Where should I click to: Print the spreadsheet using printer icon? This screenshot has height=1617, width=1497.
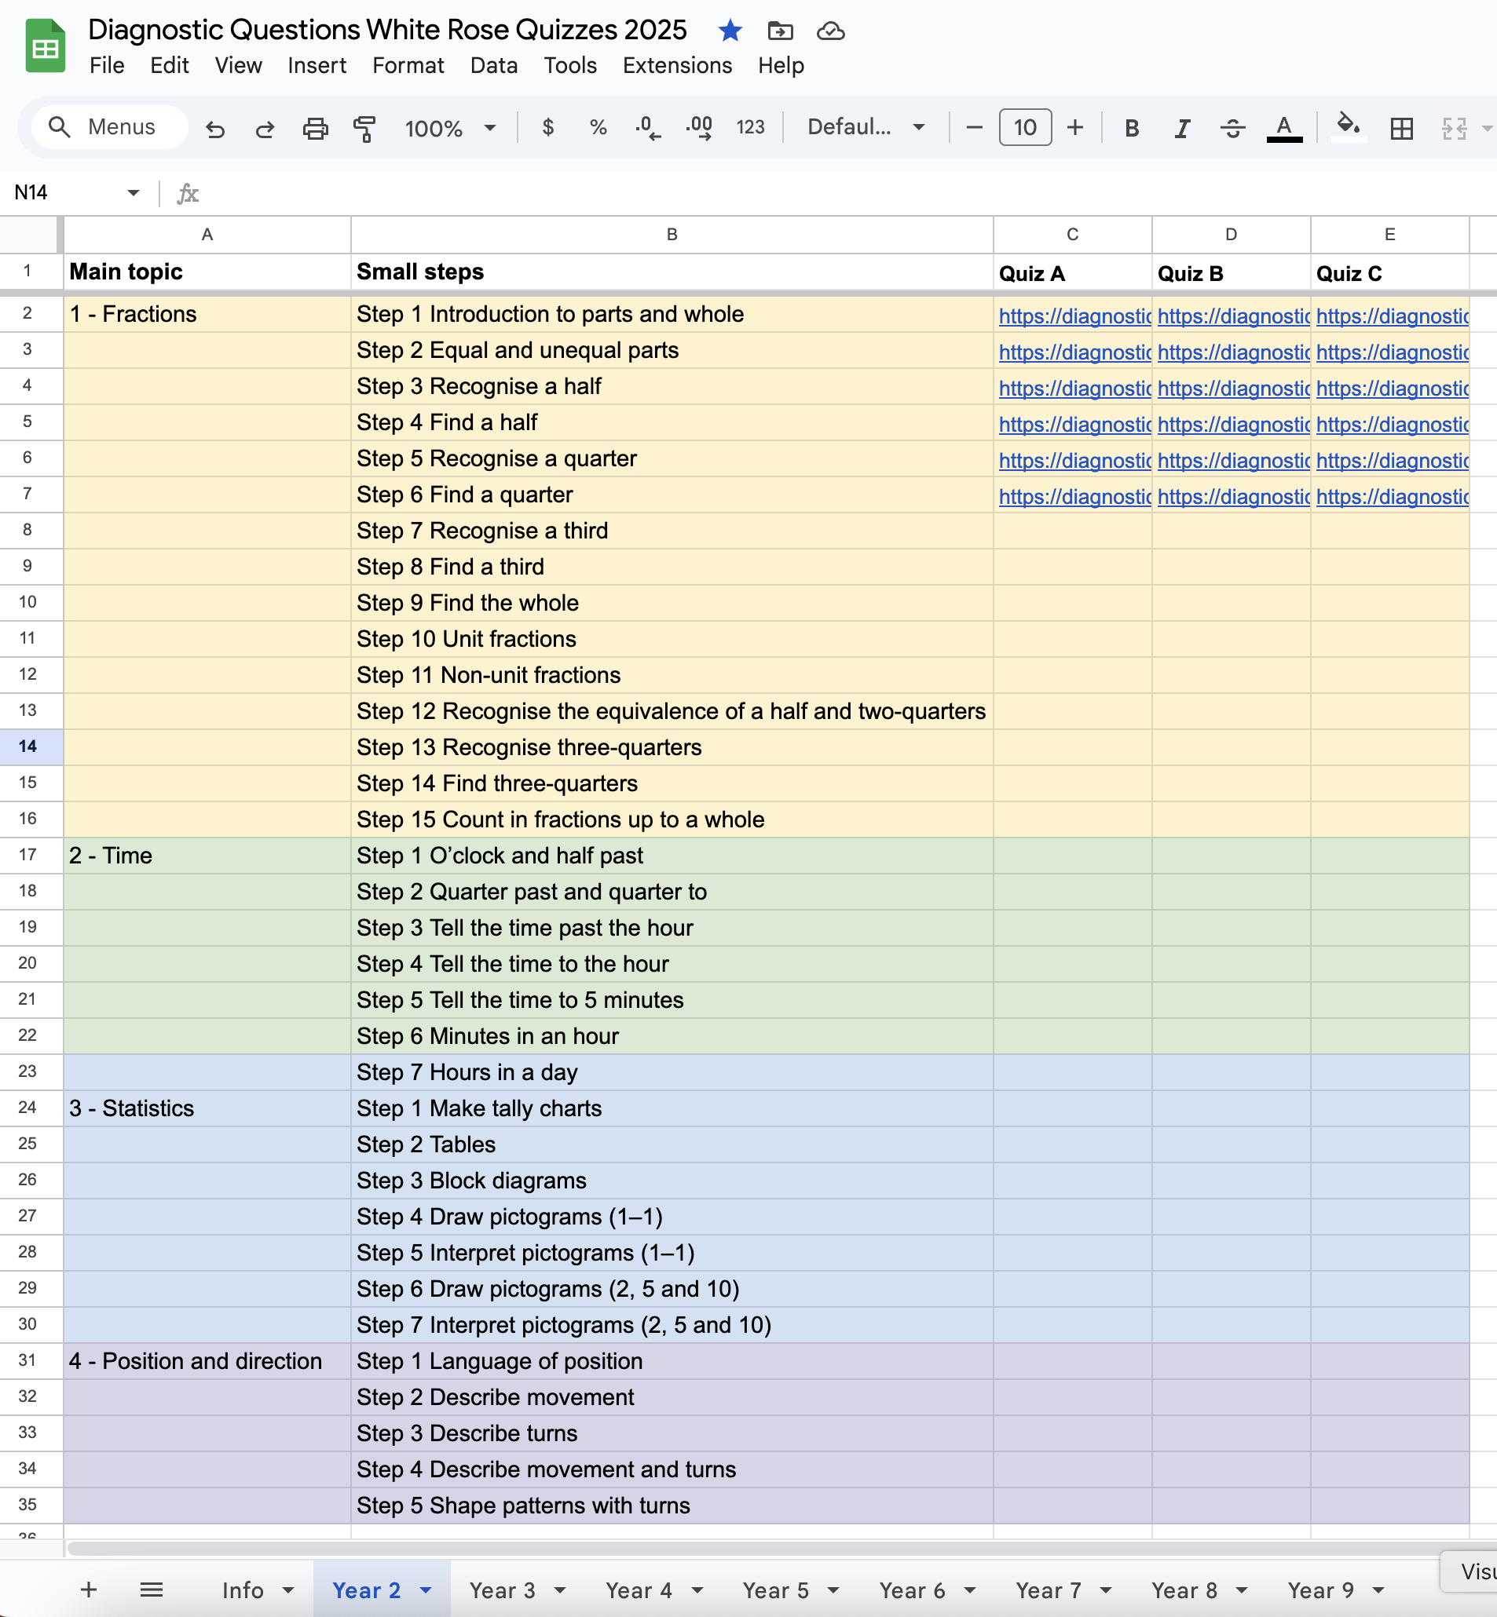tap(315, 128)
